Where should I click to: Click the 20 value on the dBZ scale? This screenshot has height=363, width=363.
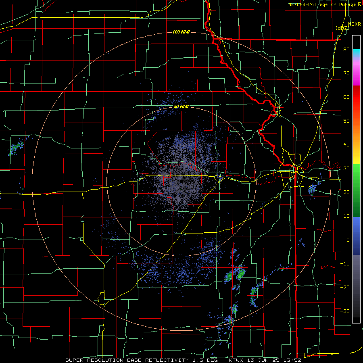coord(346,192)
